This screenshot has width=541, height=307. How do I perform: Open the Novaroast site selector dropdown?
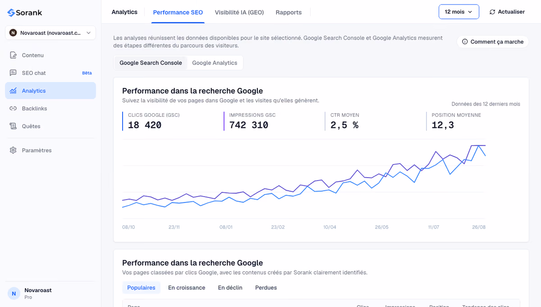[50, 33]
